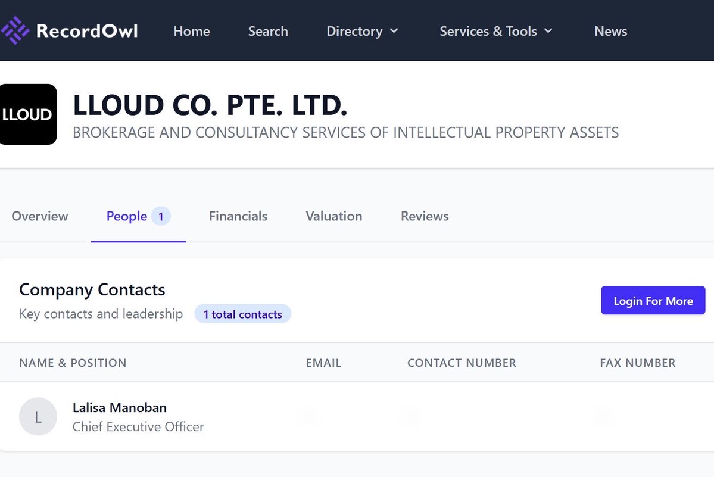Click the LLOUD company logo thumbnail

pos(28,114)
